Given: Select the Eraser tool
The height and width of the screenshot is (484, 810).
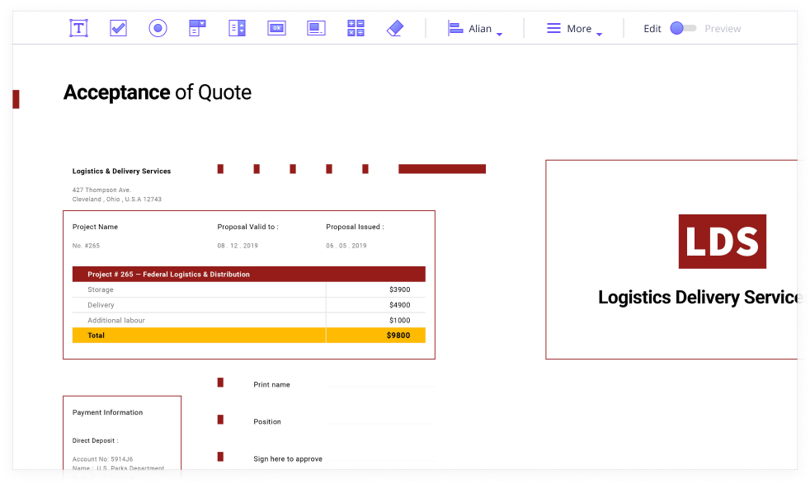Looking at the screenshot, I should coord(395,28).
